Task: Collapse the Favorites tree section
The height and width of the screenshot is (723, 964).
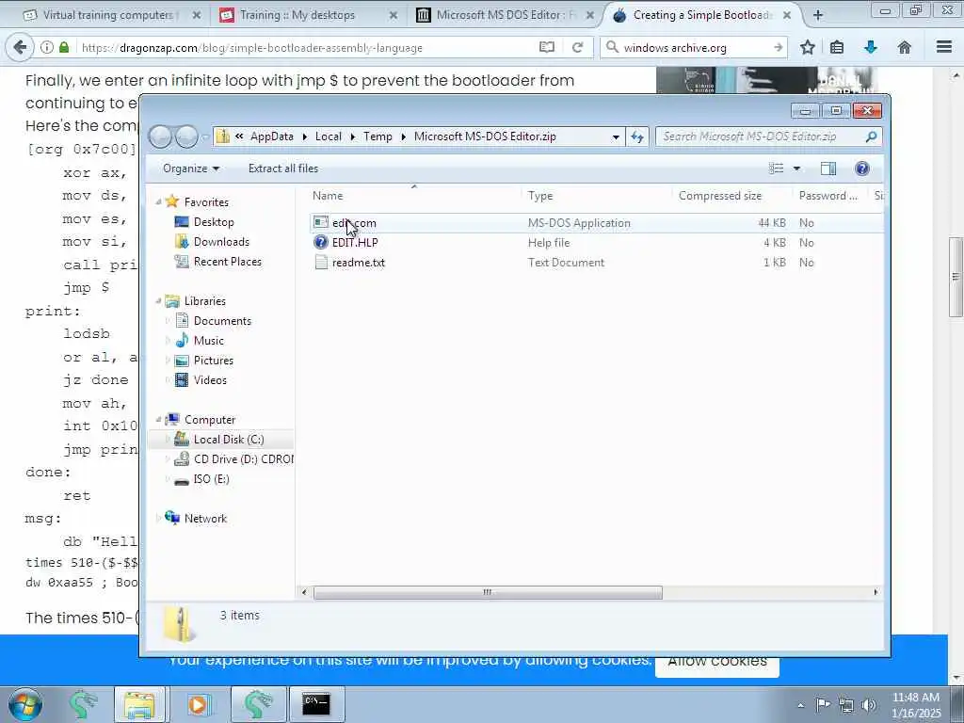Action: tap(158, 202)
